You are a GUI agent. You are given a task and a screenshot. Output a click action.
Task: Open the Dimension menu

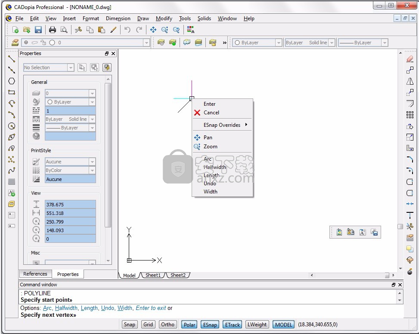click(118, 18)
